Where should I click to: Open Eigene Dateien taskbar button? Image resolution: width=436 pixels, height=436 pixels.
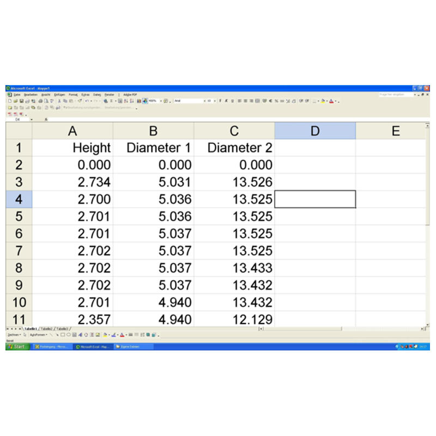click(x=133, y=347)
